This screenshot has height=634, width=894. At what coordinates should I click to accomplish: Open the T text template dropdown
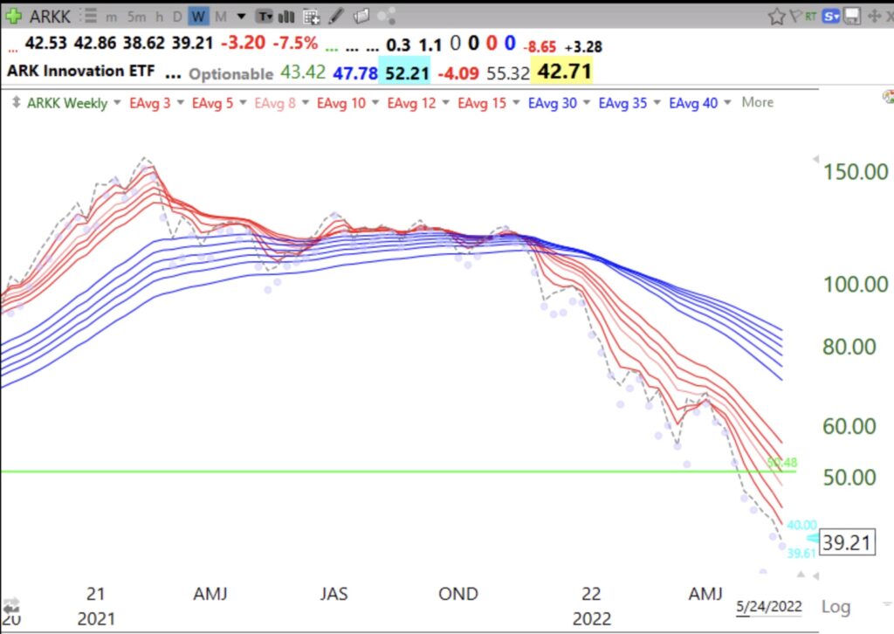(264, 17)
